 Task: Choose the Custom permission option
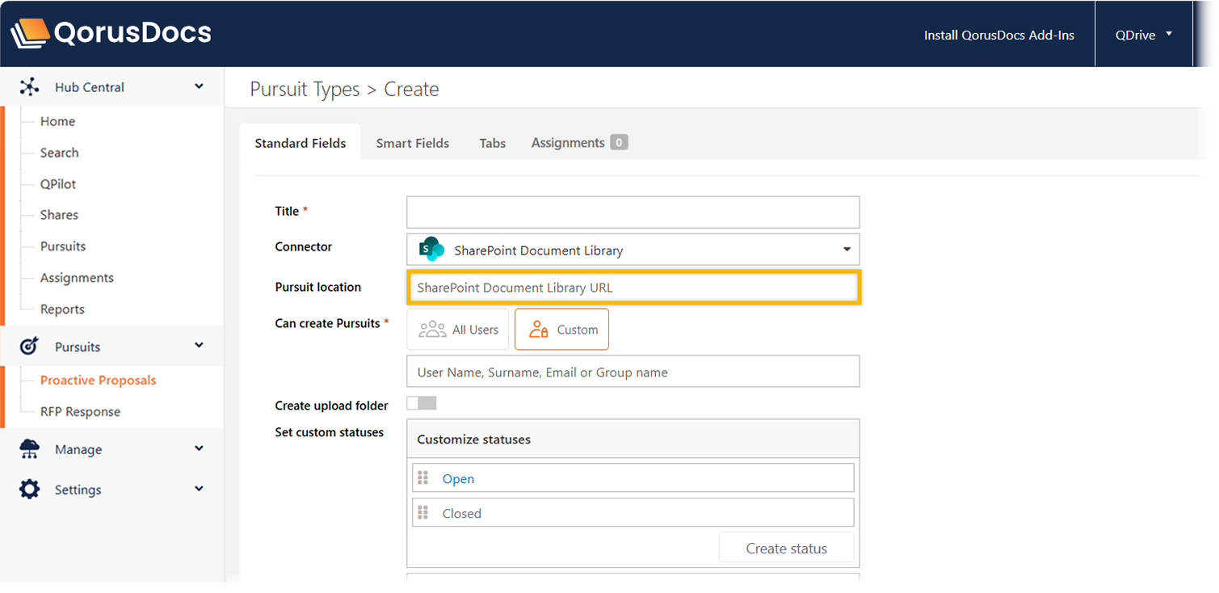(561, 330)
